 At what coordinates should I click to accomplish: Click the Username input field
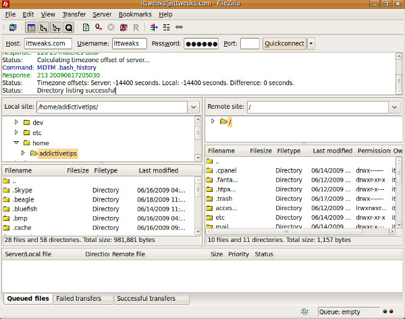tap(130, 43)
